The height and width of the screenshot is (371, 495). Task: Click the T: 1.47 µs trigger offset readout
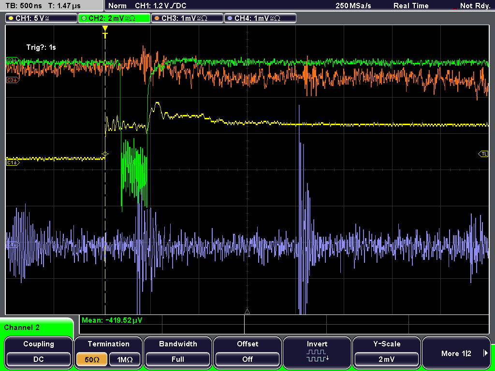[65, 6]
